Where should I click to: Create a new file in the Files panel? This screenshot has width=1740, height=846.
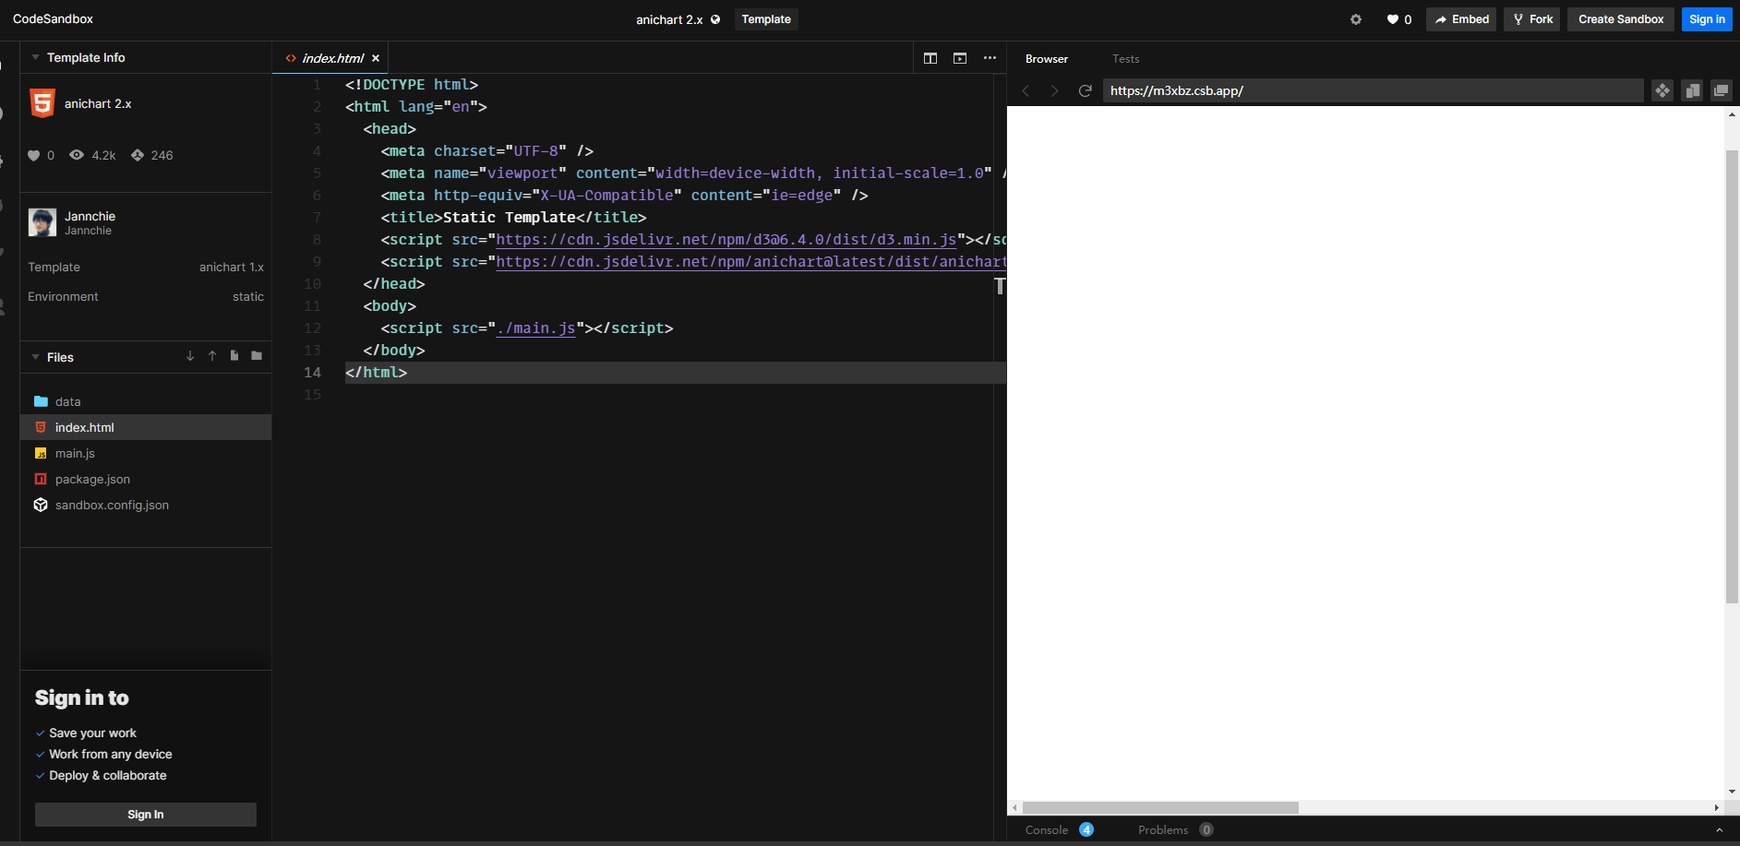234,355
